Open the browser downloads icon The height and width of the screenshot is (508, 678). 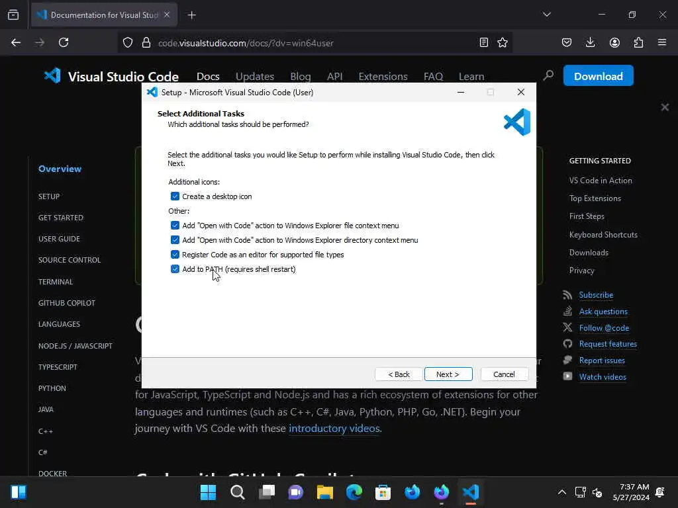[590, 42]
